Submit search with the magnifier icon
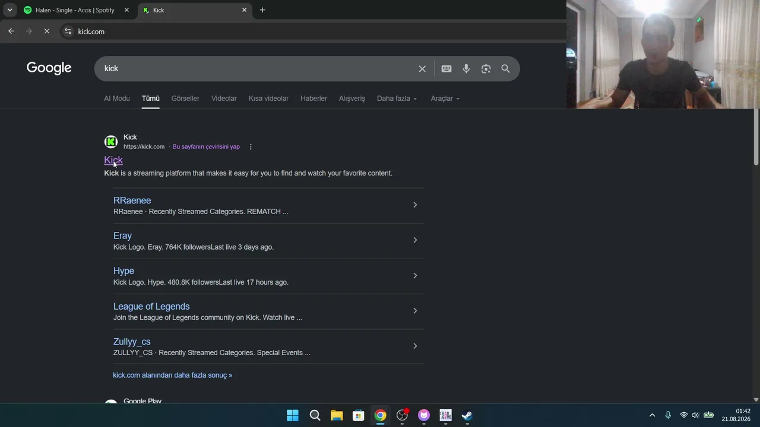Screen dimensions: 760x427 (505, 69)
